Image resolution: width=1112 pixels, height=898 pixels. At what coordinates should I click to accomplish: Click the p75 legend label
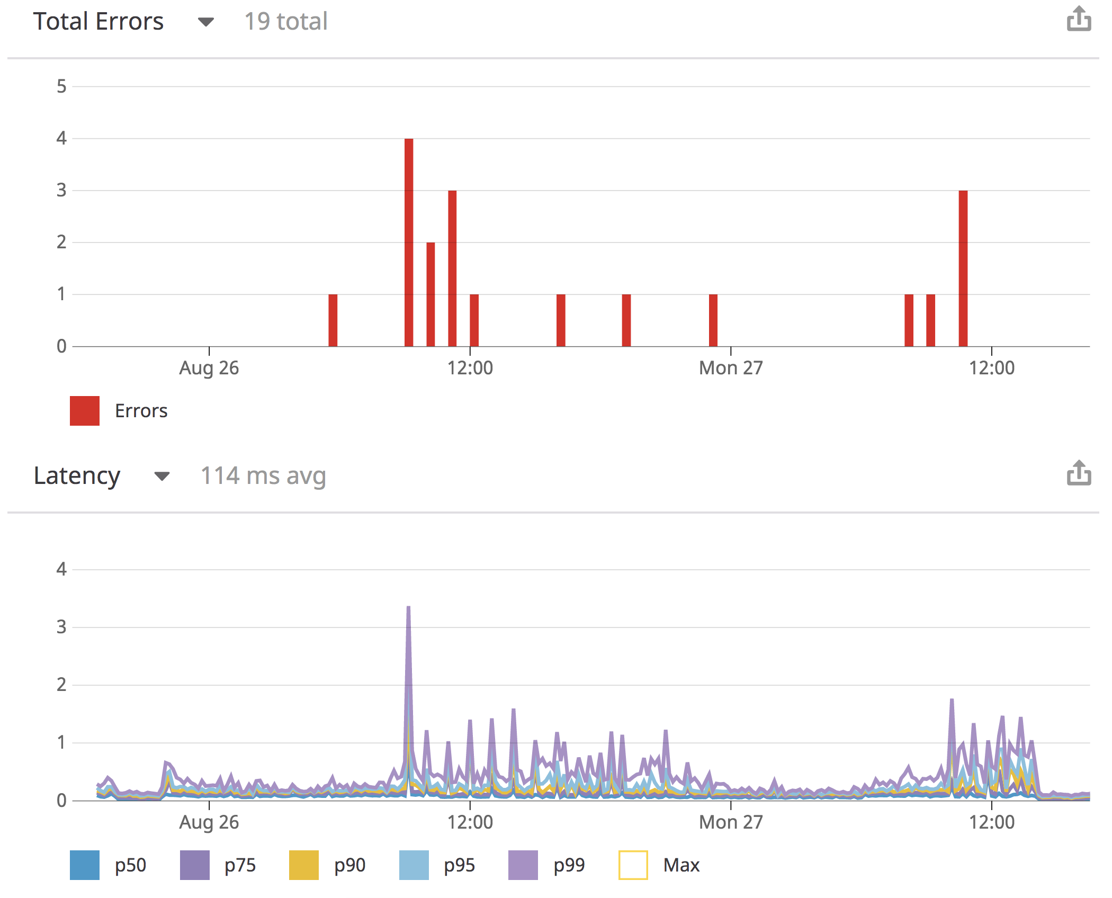click(240, 866)
